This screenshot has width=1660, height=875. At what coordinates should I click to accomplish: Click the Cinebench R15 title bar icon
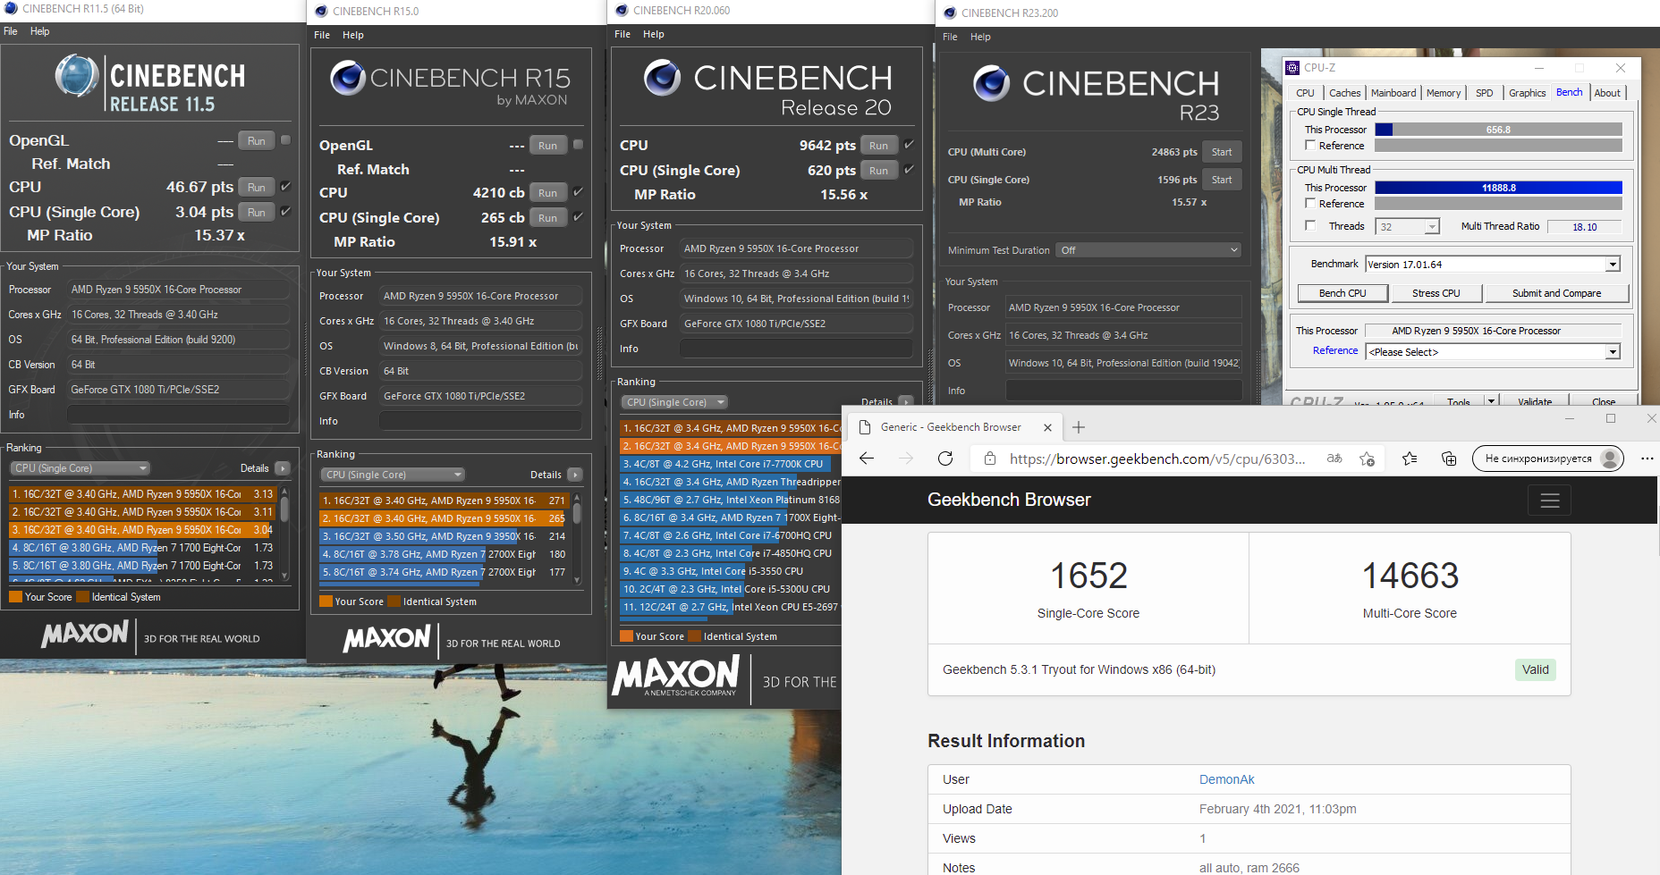click(322, 12)
